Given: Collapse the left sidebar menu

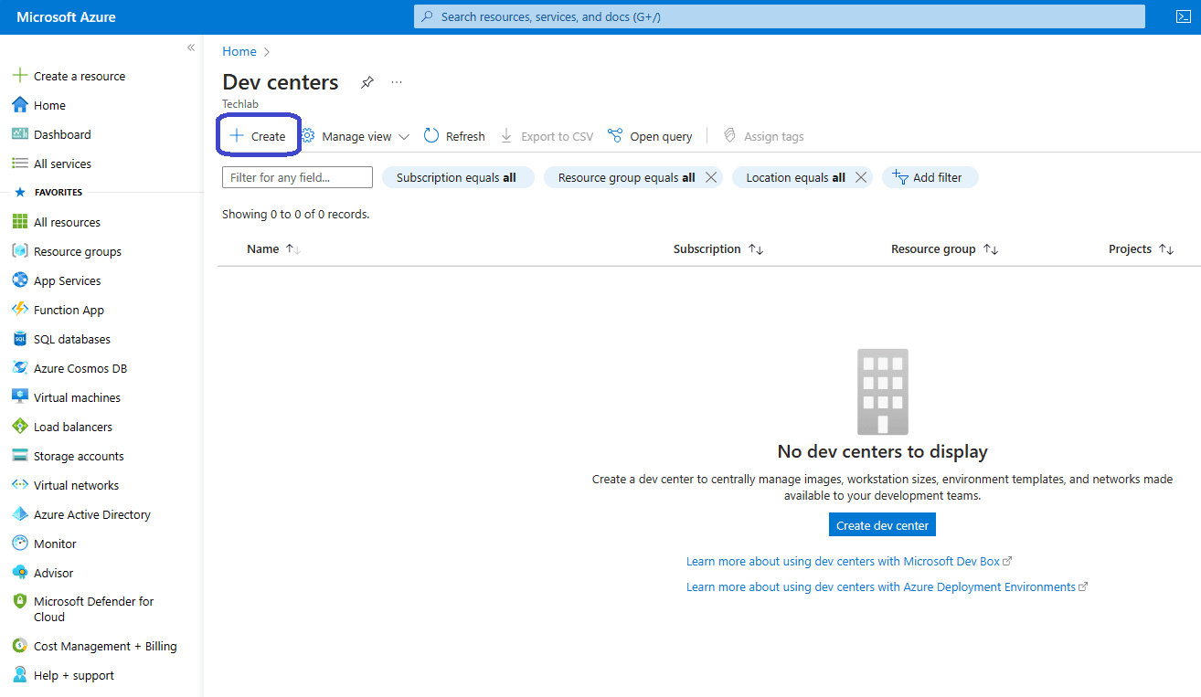Looking at the screenshot, I should pyautogui.click(x=191, y=48).
